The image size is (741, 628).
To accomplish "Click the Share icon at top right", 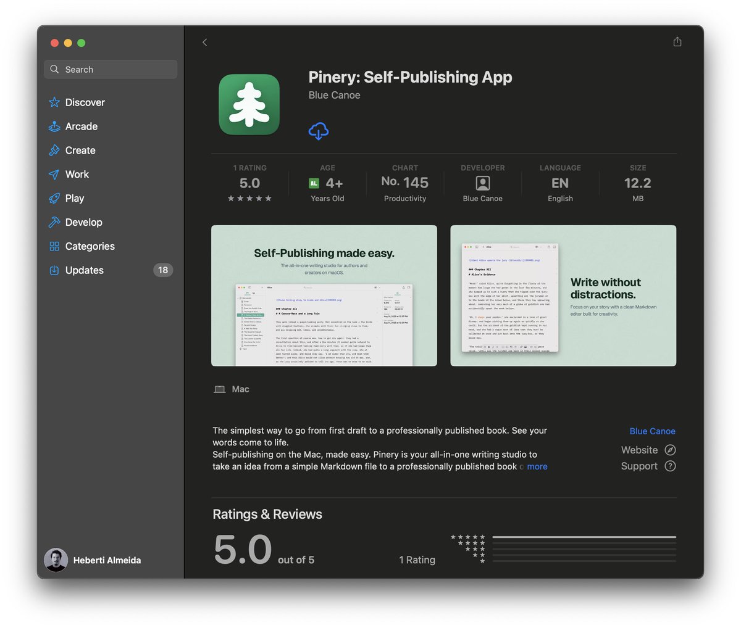I will pyautogui.click(x=677, y=42).
